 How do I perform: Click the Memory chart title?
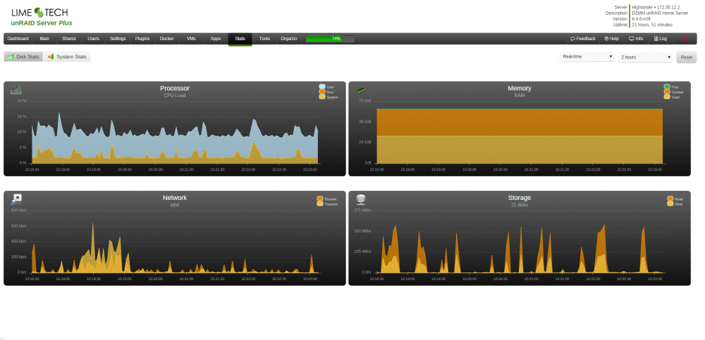[520, 89]
